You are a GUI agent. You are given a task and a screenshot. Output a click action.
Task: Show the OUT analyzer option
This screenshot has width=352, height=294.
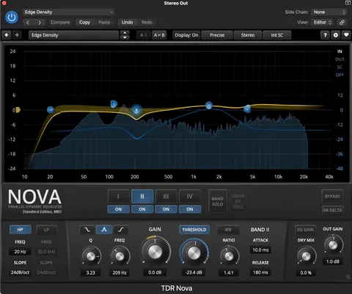tap(340, 59)
